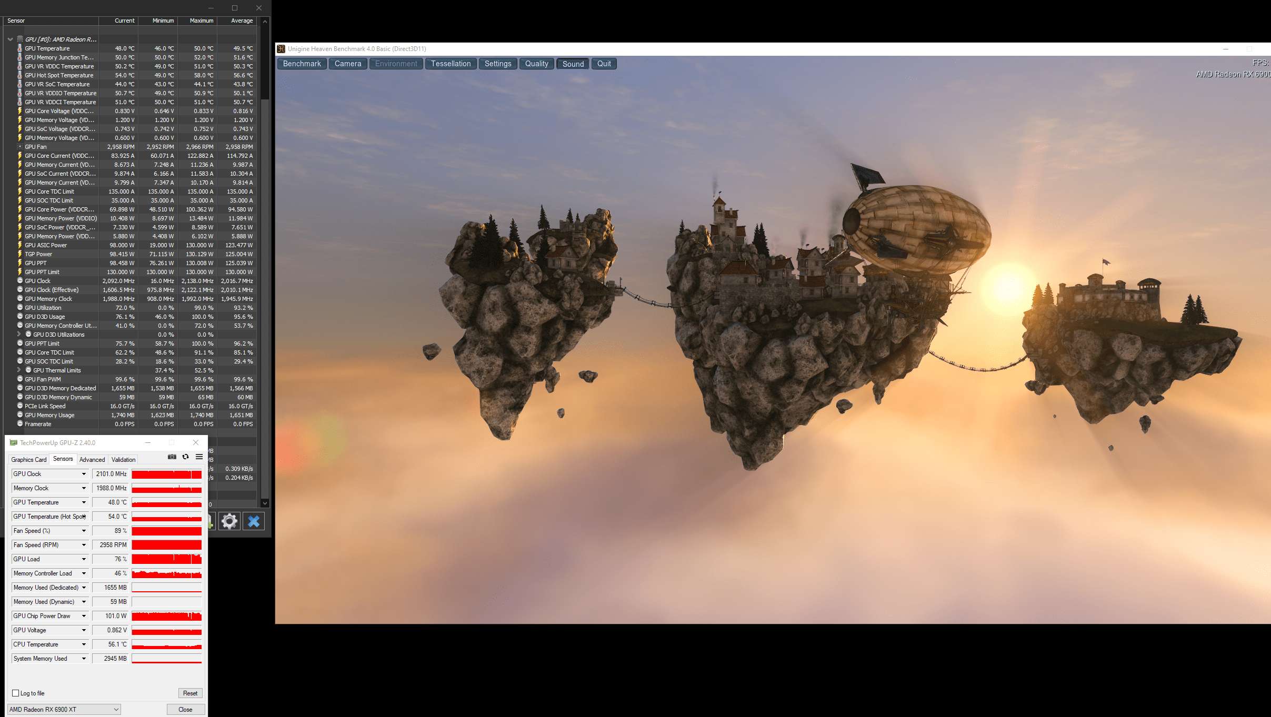
Task: Open the Settings menu in Heaven Benchmark
Action: 498,64
